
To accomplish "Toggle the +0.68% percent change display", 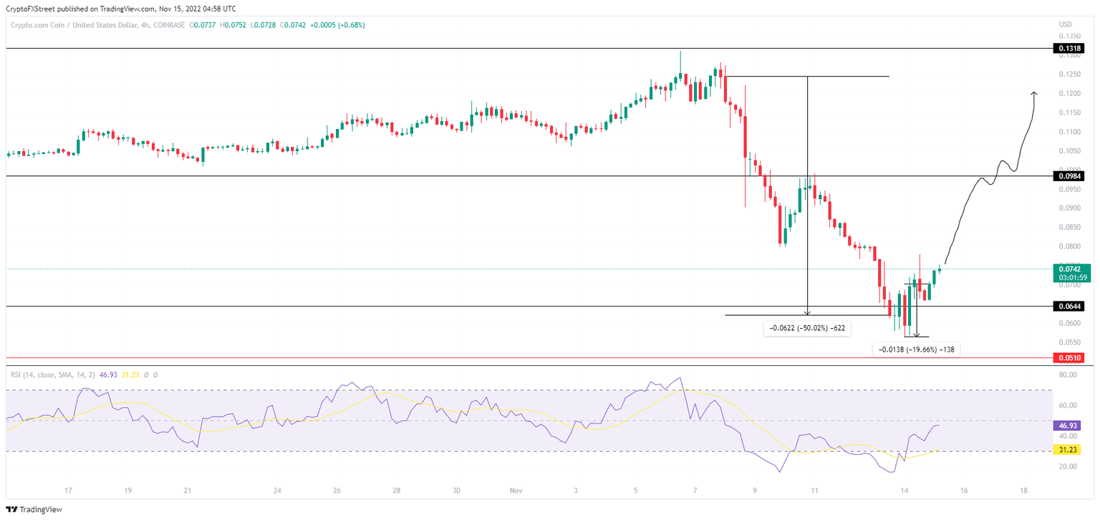I will (x=352, y=24).
